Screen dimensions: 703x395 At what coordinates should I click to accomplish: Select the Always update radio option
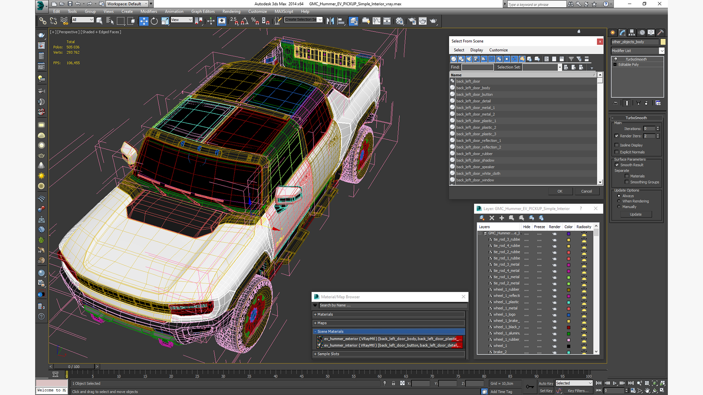coord(619,196)
